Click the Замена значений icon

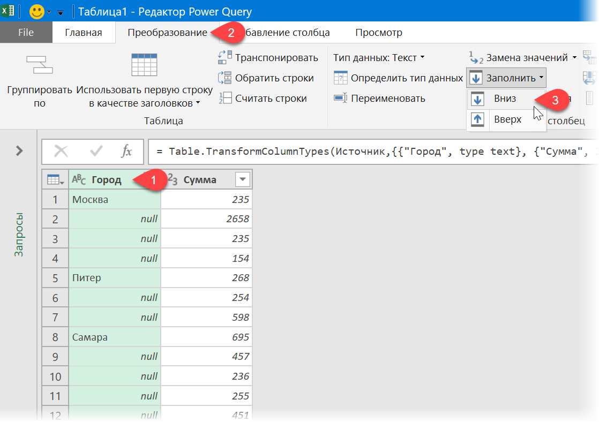[476, 58]
